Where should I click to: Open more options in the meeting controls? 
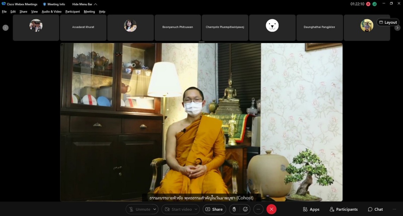coord(258,209)
